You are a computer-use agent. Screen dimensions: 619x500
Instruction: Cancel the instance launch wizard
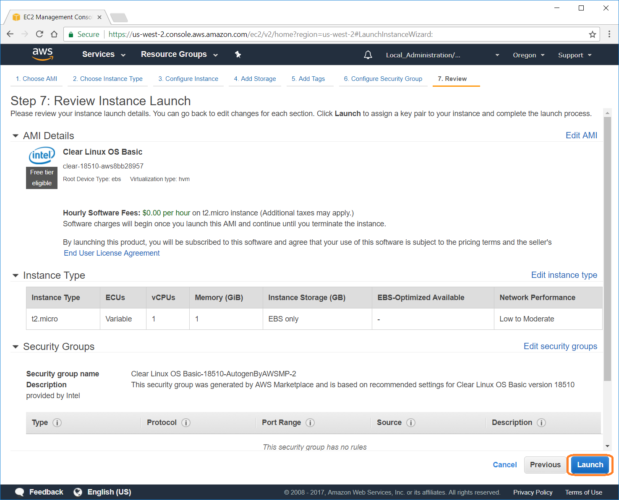click(505, 465)
